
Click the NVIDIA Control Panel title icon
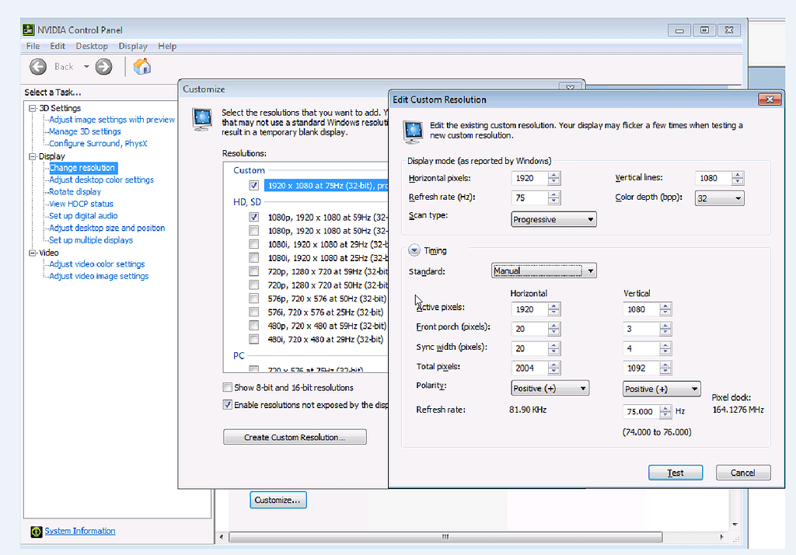pyautogui.click(x=30, y=30)
